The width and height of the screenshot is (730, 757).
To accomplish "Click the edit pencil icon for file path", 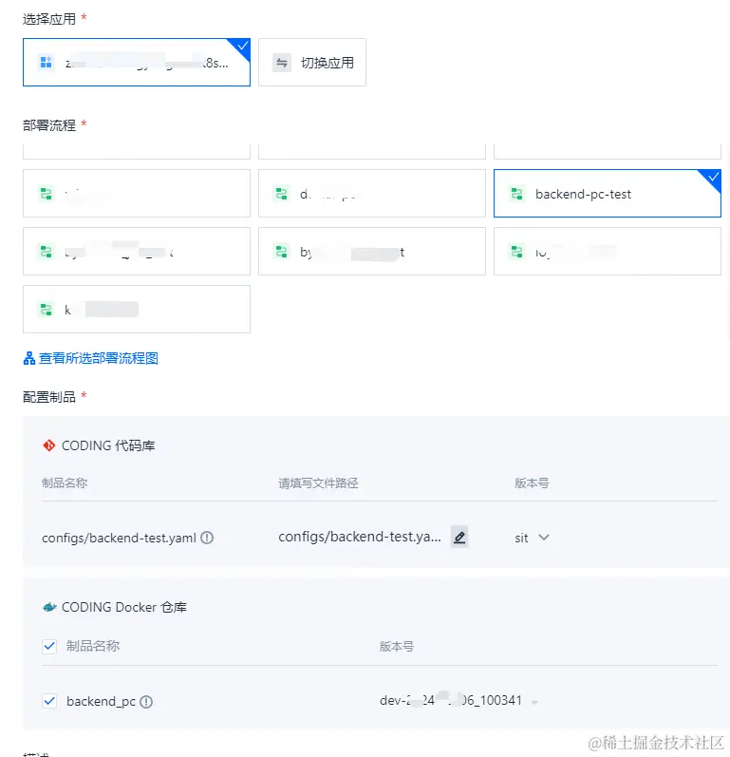I will [459, 537].
